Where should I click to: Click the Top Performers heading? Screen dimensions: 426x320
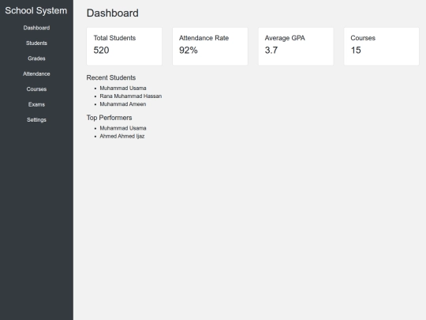[109, 118]
